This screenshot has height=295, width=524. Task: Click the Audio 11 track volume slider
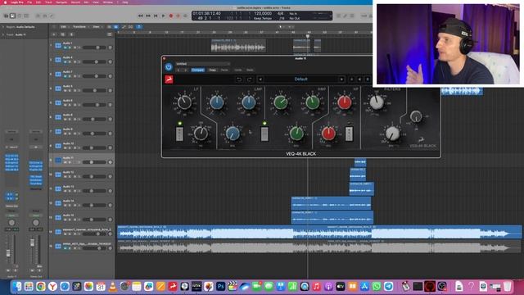94,162
